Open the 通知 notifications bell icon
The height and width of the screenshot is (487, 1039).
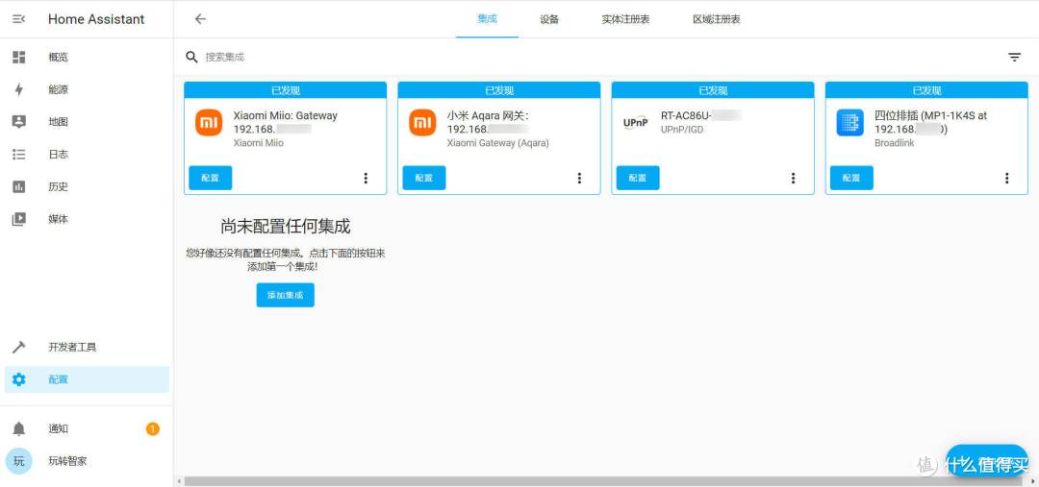coord(19,428)
